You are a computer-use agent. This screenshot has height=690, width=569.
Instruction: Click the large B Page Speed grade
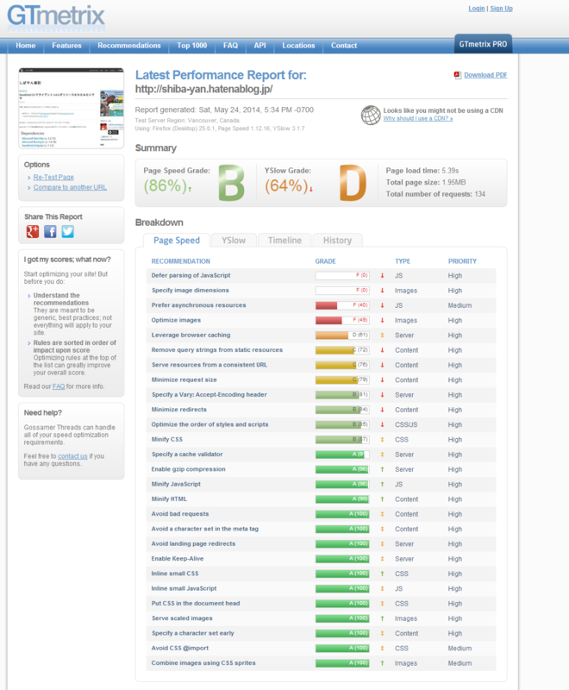(x=232, y=183)
